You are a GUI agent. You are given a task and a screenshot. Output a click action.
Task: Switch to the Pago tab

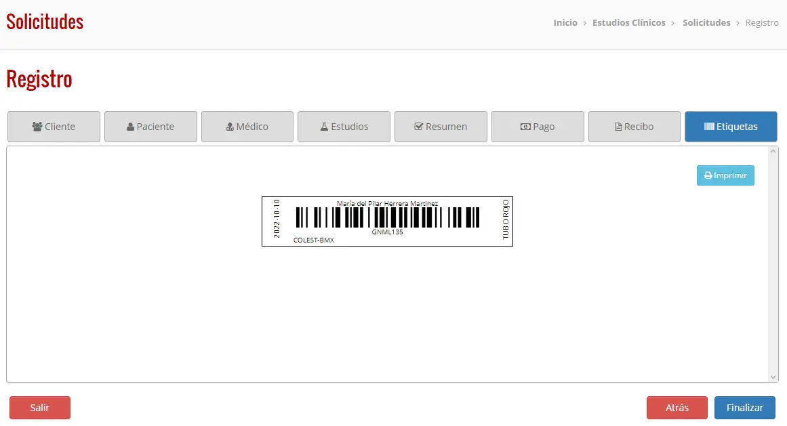(538, 127)
